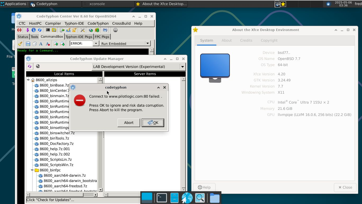
Task: Select 8600_DocFactory.7z in Local Items
Action: coord(57,144)
